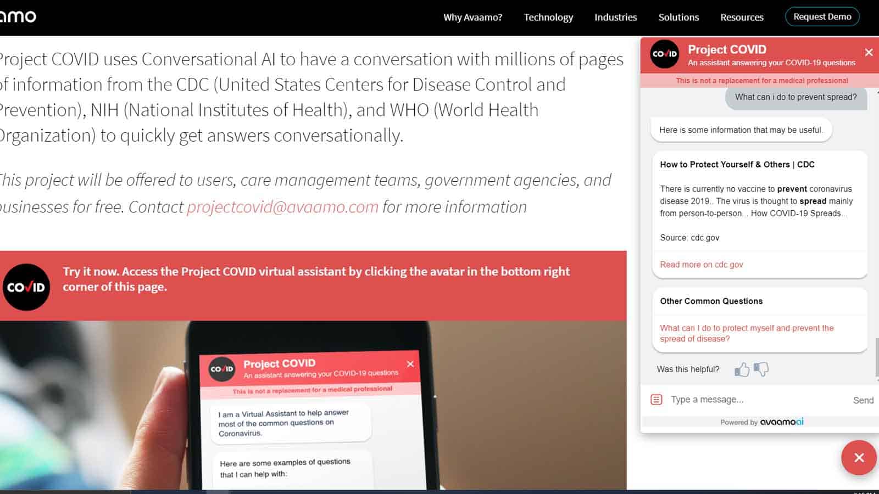Select the protect myself common question link
This screenshot has width=879, height=494.
click(x=747, y=333)
